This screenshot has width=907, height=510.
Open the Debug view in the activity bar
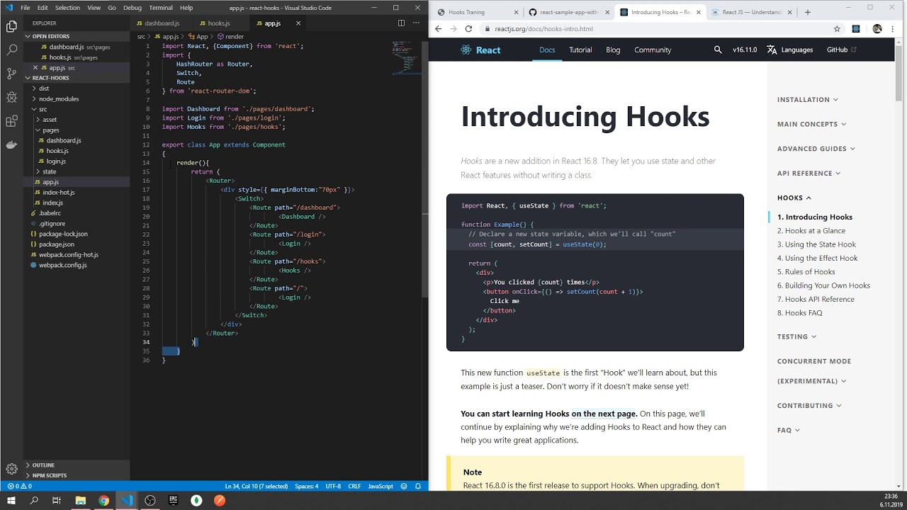(x=11, y=97)
